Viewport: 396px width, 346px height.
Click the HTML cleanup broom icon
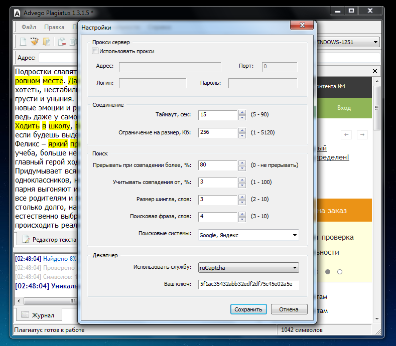[35, 42]
